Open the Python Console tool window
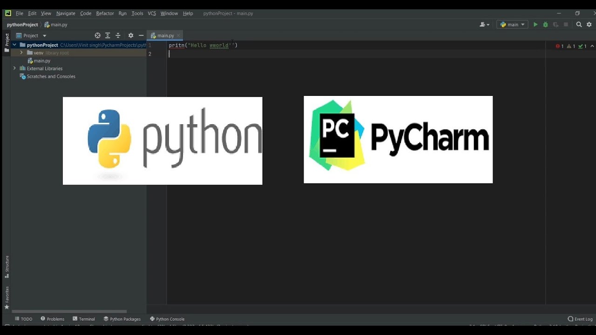The width and height of the screenshot is (596, 335). point(167,319)
